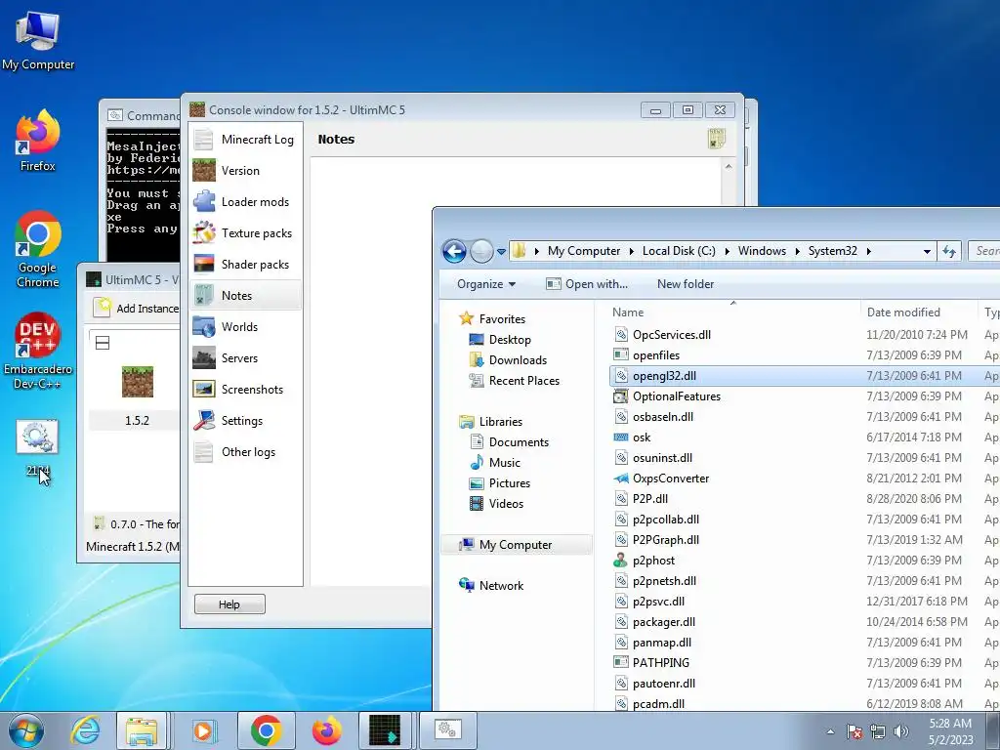Open the Worlds page

(245, 326)
